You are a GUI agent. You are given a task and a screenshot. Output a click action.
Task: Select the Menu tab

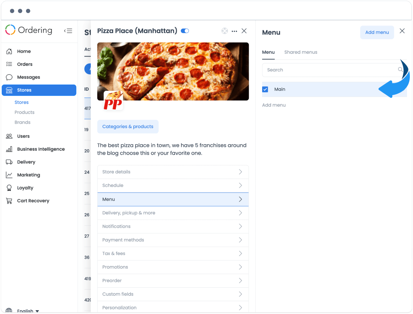[268, 52]
